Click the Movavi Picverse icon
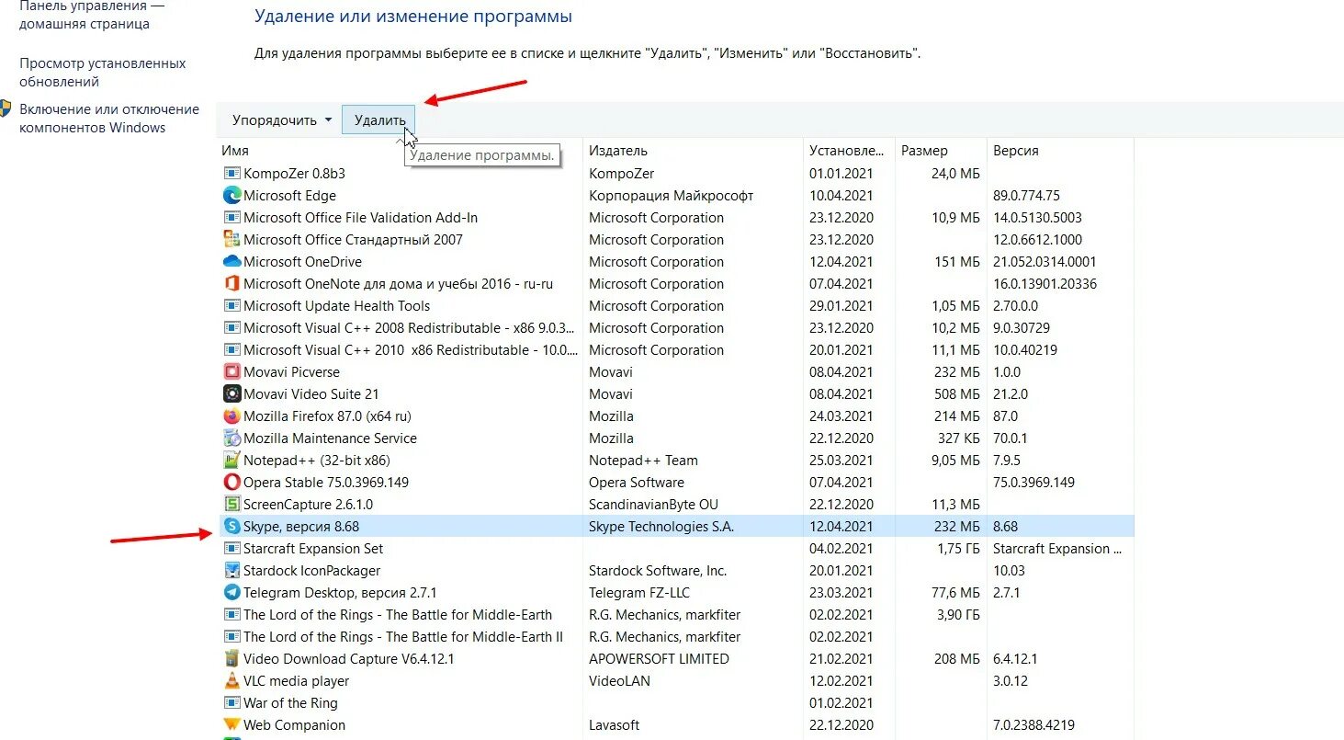The width and height of the screenshot is (1344, 740). [x=232, y=371]
